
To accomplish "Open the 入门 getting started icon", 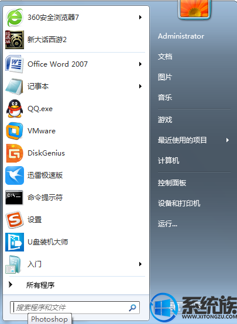I will 13,264.
